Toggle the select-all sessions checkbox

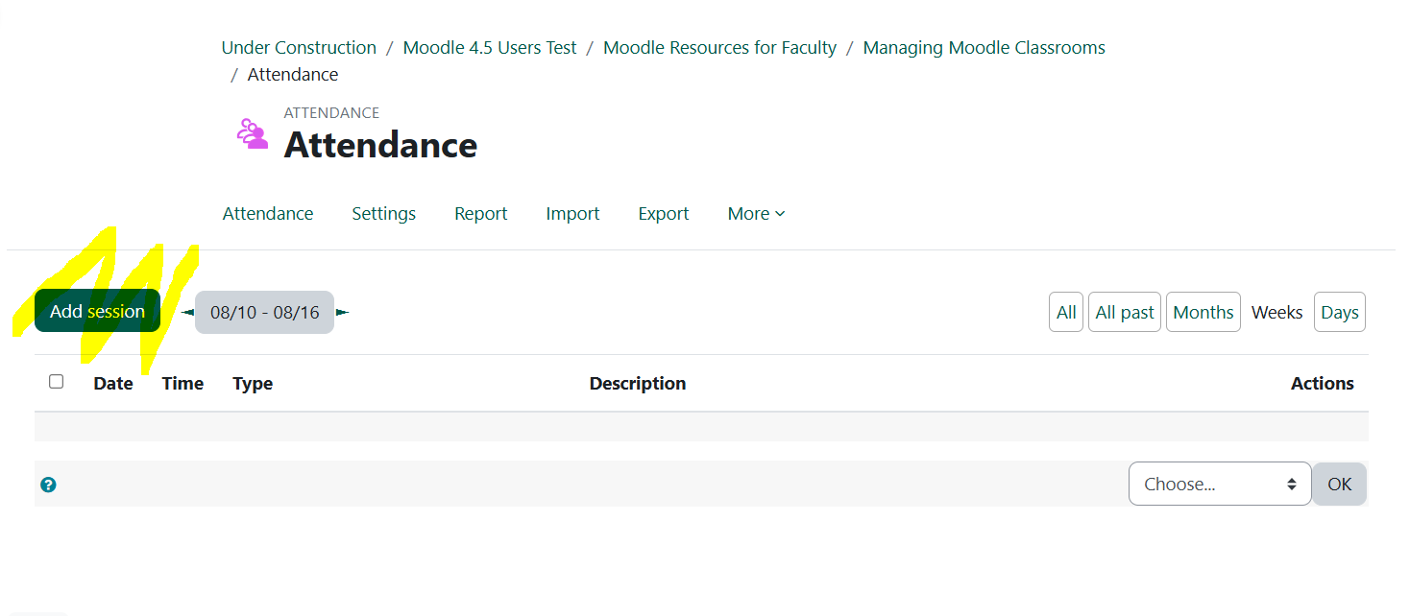click(56, 381)
